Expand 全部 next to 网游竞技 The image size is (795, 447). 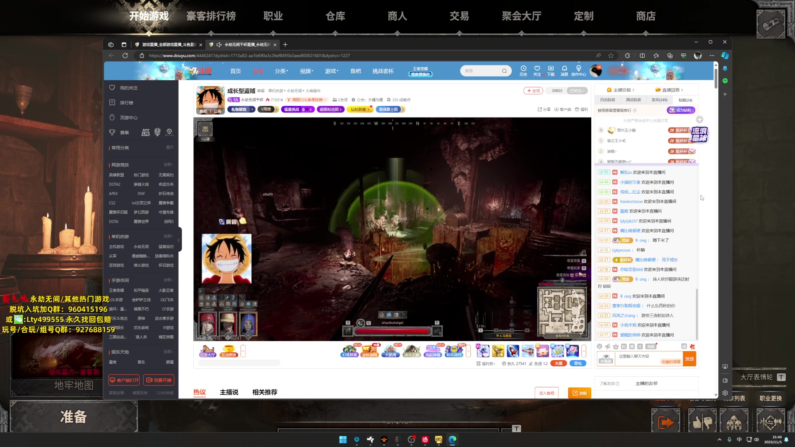[168, 165]
